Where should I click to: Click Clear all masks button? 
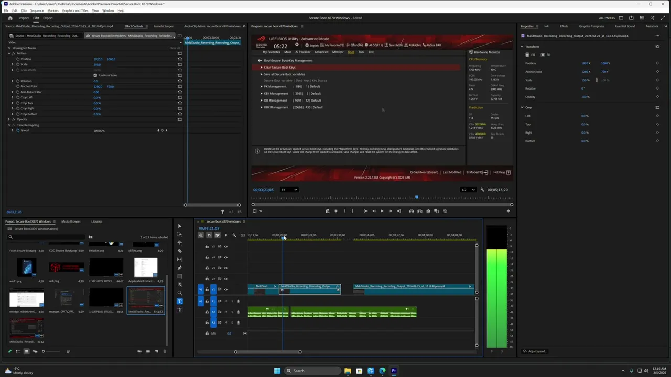pyautogui.click(x=175, y=48)
